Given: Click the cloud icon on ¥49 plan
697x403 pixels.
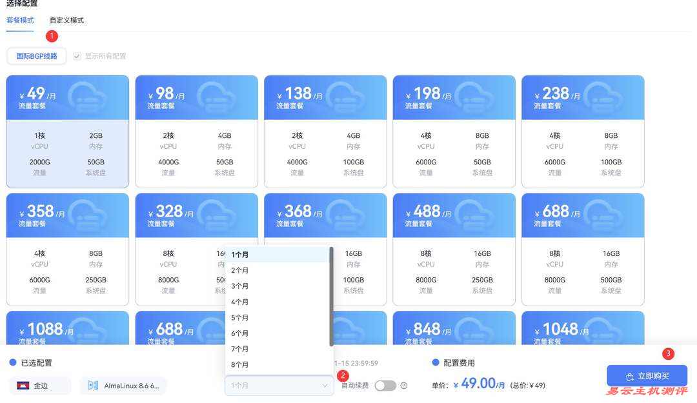Looking at the screenshot, I should 86,97.
